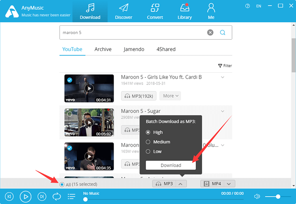Click the third result's MP3 button
Screen dimensions: 296x204
[x=131, y=164]
